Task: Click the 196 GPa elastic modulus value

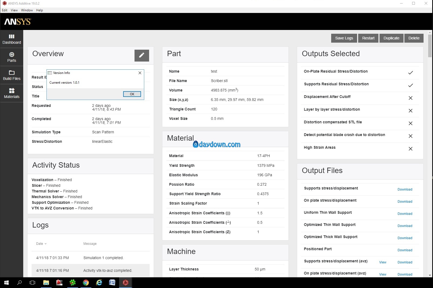Action: pyautogui.click(x=264, y=175)
